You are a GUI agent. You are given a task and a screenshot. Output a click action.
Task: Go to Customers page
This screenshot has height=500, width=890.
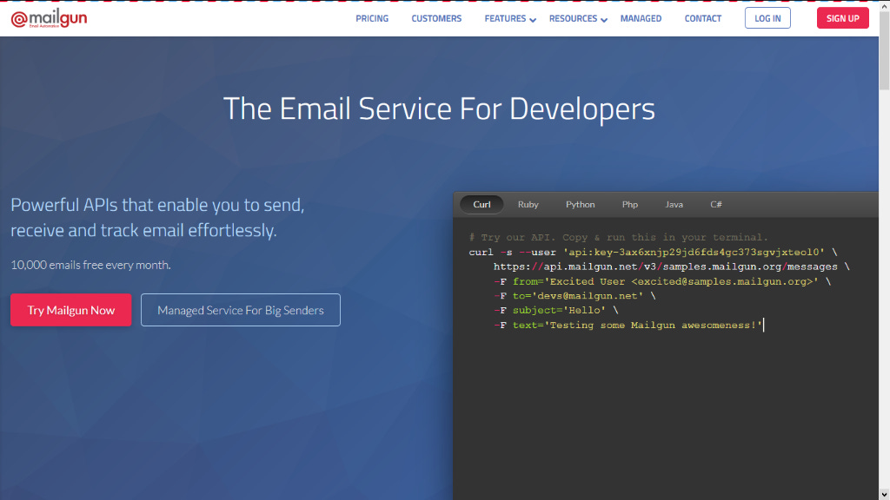[x=436, y=19]
